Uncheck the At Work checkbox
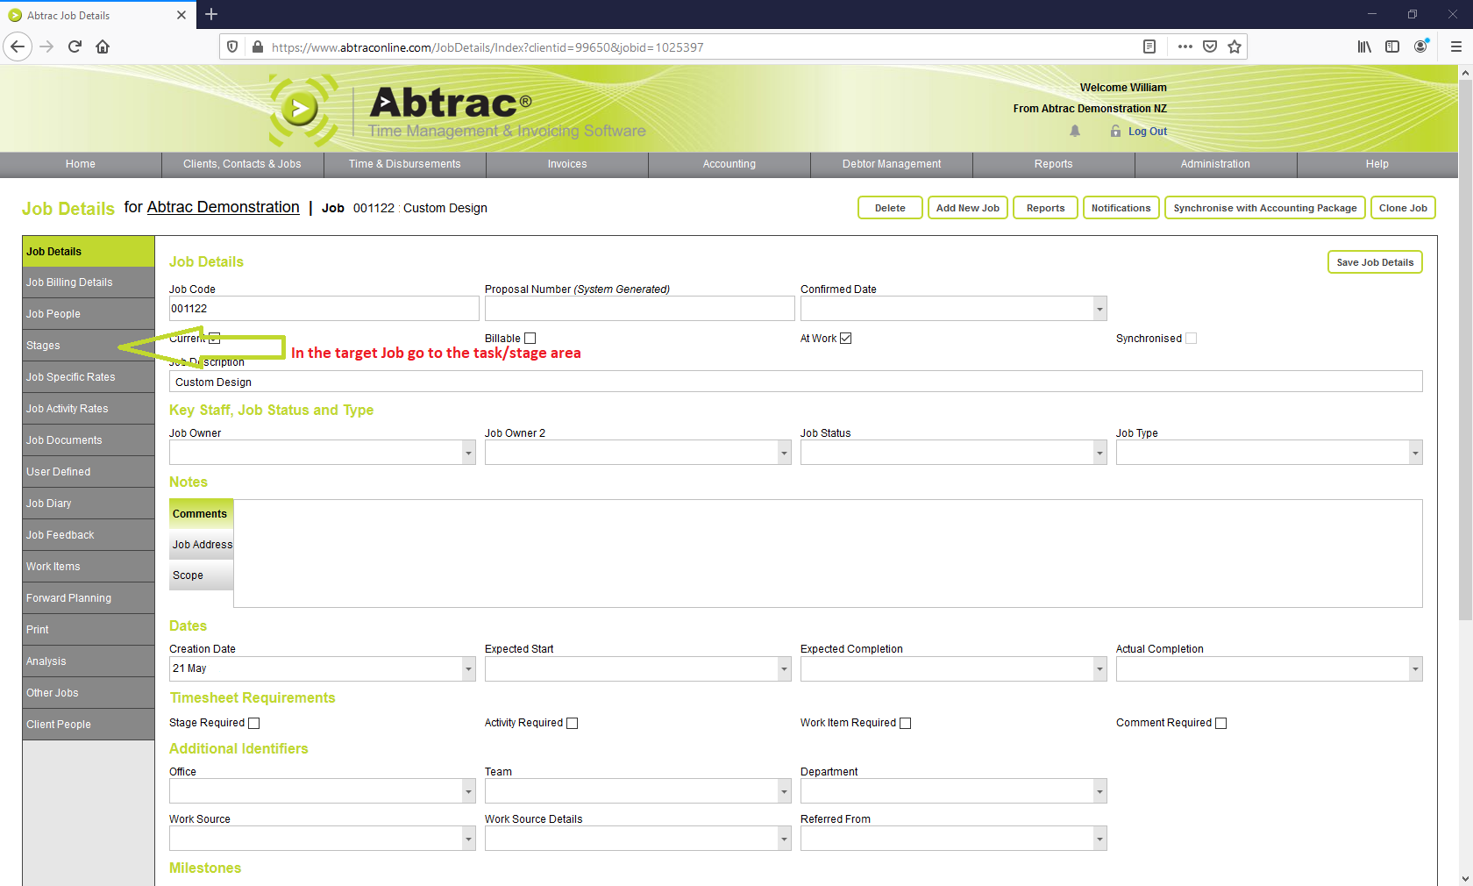 (x=845, y=338)
